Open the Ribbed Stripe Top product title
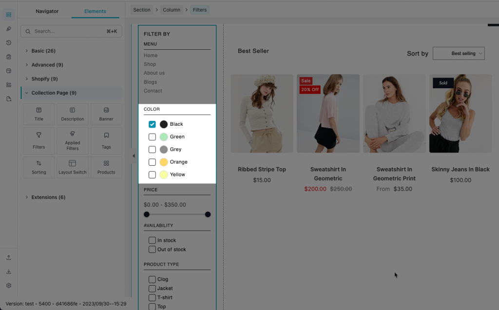Image resolution: width=499 pixels, height=310 pixels. (262, 169)
